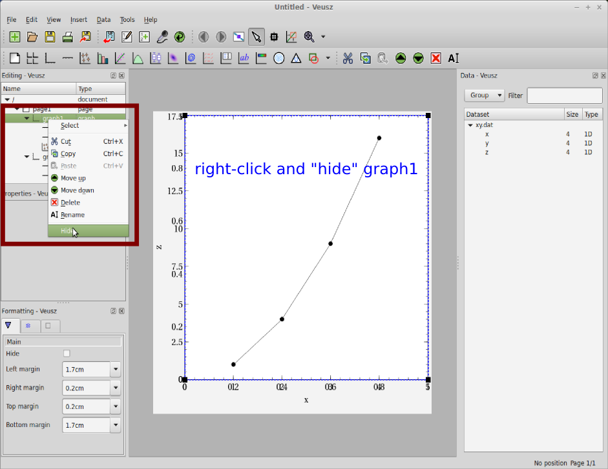Open the dataset editor icon
The width and height of the screenshot is (608, 469).
click(x=127, y=37)
